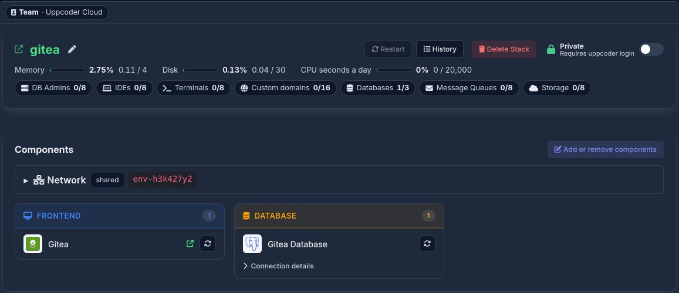This screenshot has width=679, height=293.
Task: Click the FRONTEND count badge
Action: 209,216
